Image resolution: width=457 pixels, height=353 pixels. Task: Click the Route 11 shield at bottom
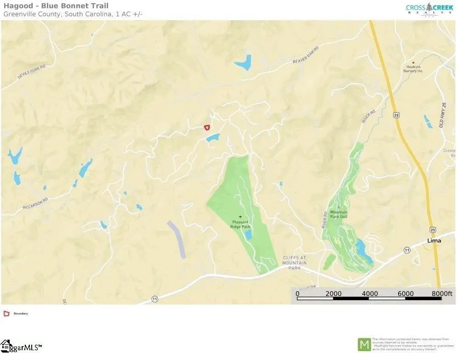tap(155, 299)
